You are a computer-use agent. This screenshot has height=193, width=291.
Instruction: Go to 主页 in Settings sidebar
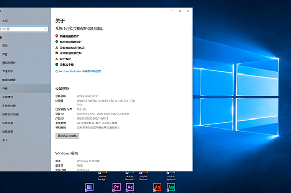pyautogui.click(x=5, y=21)
